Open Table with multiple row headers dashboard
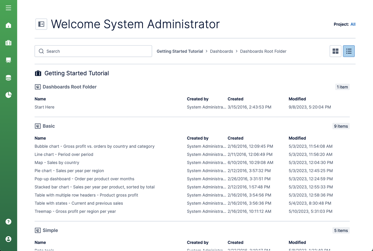373x251 pixels. [86, 195]
